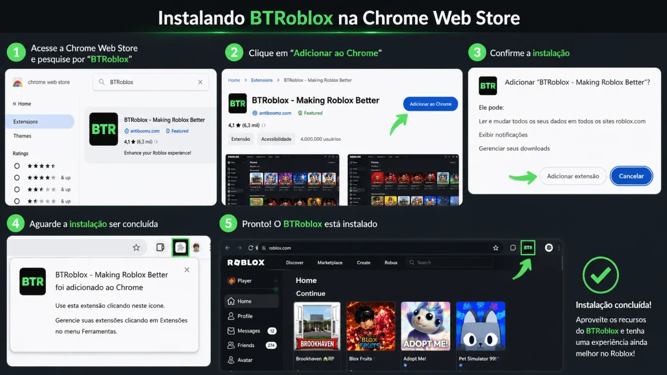Open the Adopt Me! game thumbnail
The image size is (667, 375).
pos(426,326)
